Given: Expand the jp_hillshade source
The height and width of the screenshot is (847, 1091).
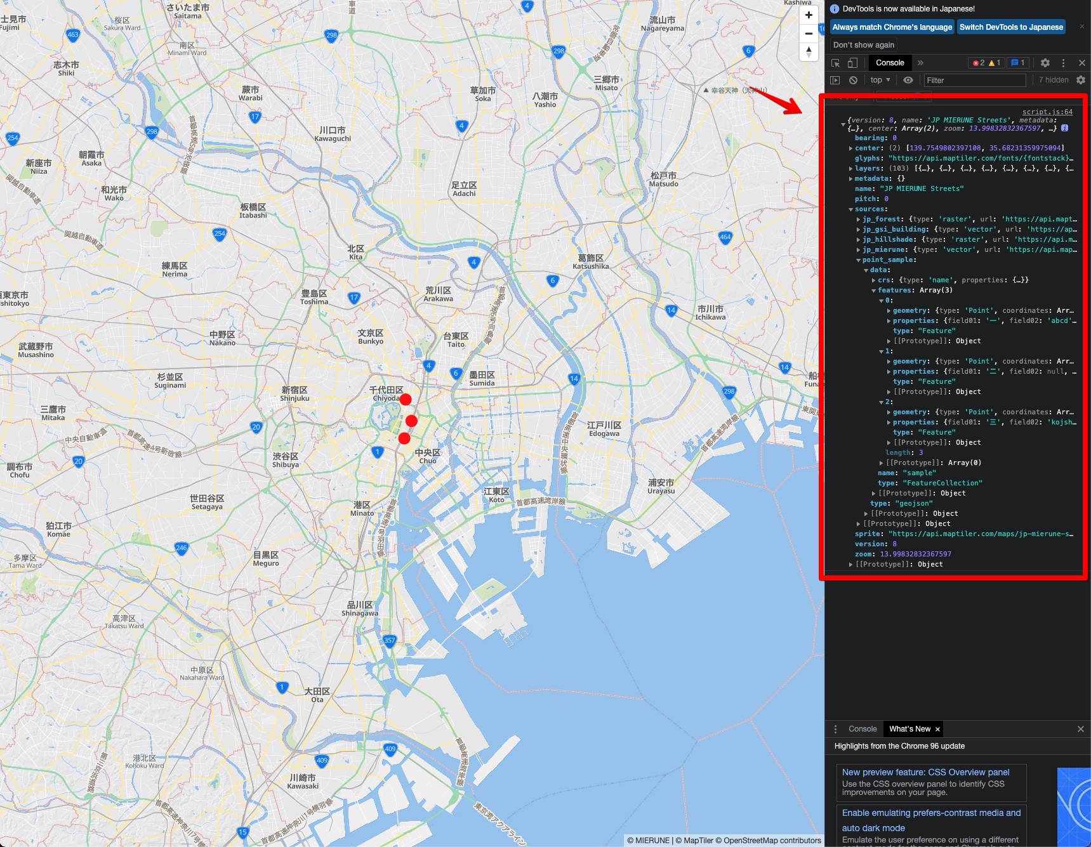Looking at the screenshot, I should (x=858, y=240).
